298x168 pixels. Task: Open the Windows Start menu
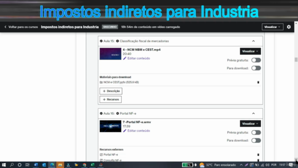4,165
